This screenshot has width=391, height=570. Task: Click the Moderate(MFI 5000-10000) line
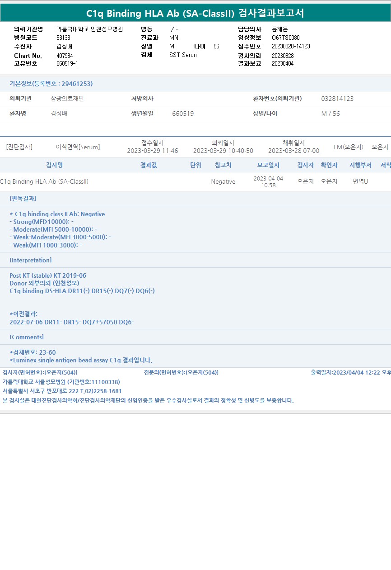(53, 229)
